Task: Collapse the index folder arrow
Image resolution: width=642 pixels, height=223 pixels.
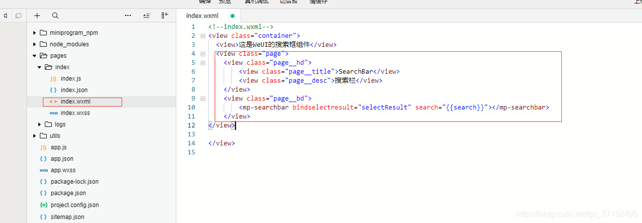Action: pos(39,67)
